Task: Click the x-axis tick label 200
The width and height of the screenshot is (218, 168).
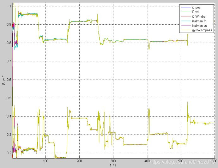Action: tap(79, 161)
